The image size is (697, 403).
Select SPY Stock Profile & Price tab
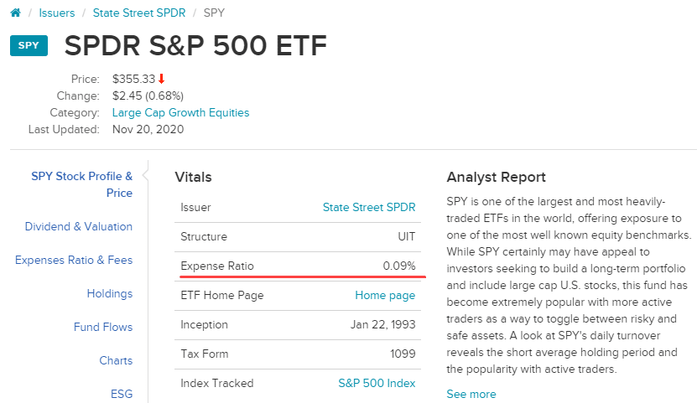click(x=82, y=184)
